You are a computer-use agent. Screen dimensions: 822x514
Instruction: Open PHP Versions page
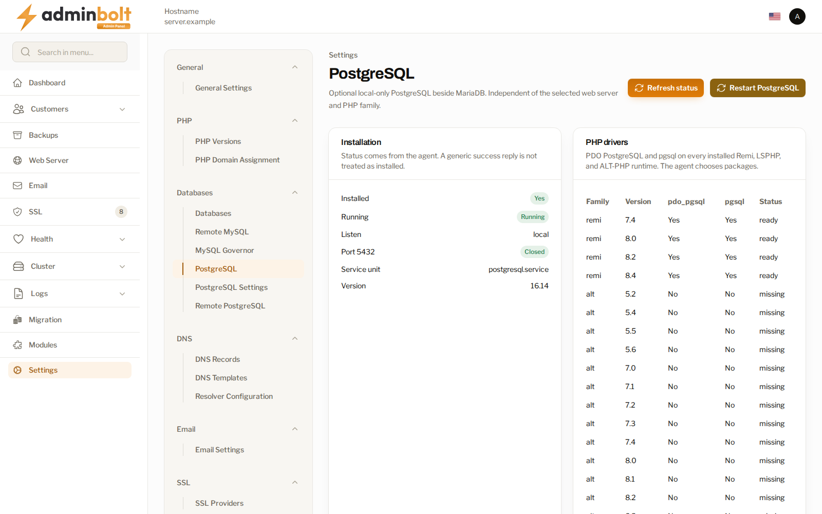[x=218, y=141]
